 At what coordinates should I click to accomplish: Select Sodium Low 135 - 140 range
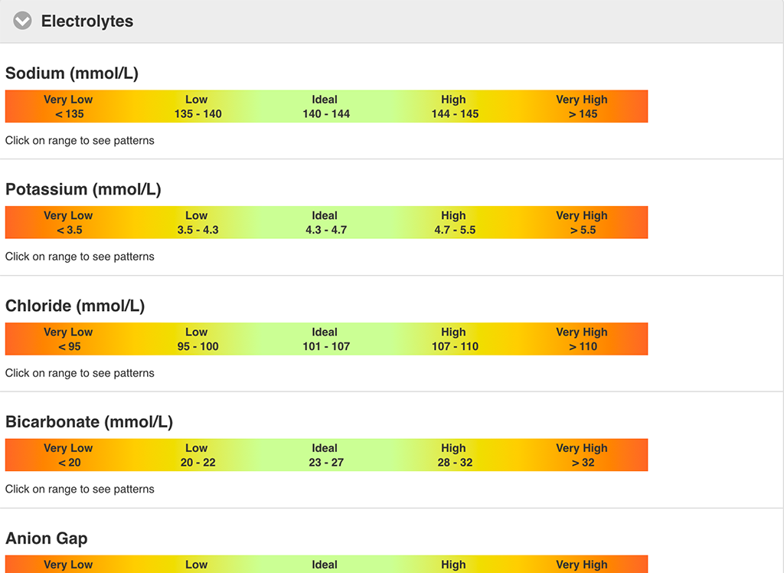tap(198, 106)
